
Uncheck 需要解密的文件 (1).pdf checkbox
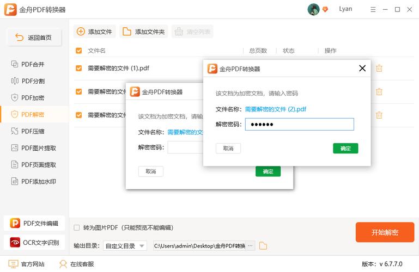[x=79, y=68]
